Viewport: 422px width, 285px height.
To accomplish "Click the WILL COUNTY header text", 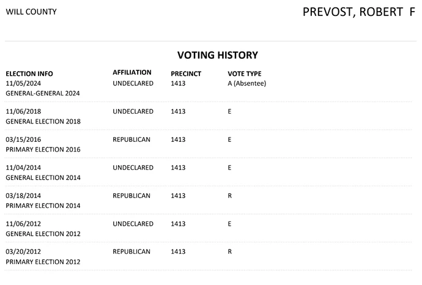I will 31,12.
